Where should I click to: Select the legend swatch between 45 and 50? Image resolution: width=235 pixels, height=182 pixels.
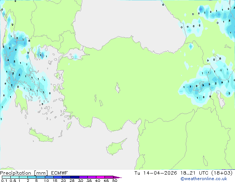coord(109,177)
